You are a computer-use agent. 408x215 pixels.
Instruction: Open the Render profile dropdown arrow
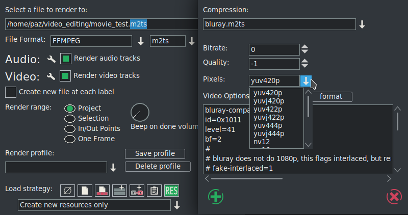pos(113,168)
